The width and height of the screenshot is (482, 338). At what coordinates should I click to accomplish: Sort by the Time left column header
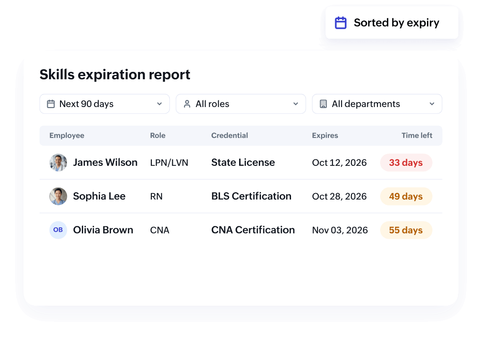coord(417,135)
